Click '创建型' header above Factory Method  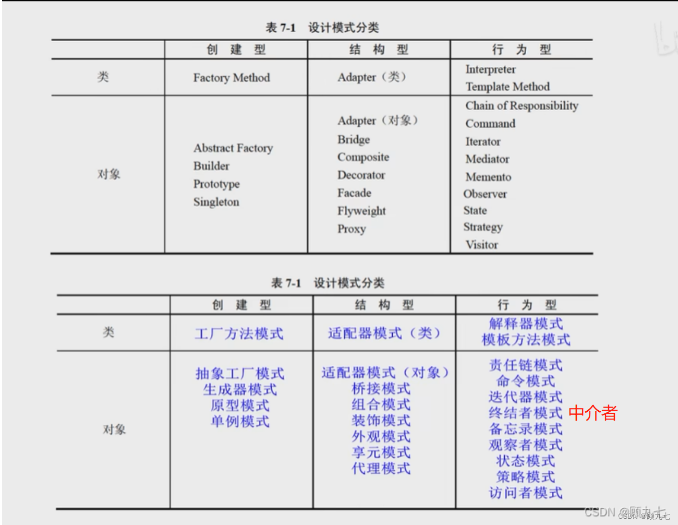point(236,50)
